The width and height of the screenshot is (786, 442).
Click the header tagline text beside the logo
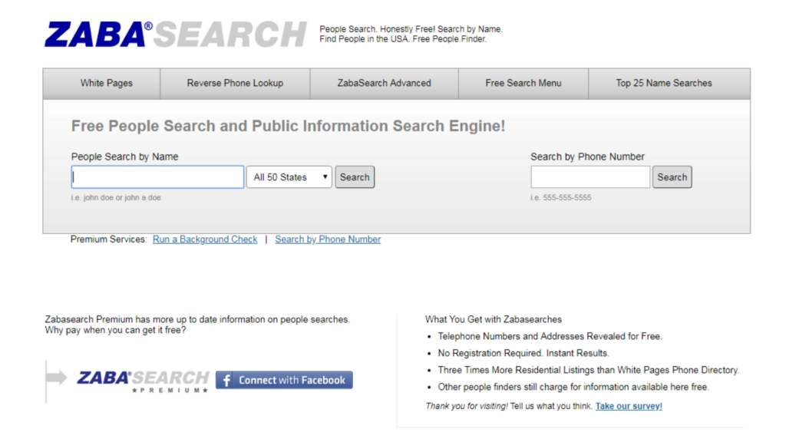411,35
